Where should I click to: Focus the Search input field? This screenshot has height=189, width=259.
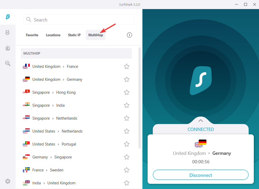pos(79,19)
